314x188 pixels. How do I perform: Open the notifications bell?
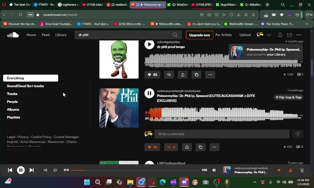coord(280,35)
